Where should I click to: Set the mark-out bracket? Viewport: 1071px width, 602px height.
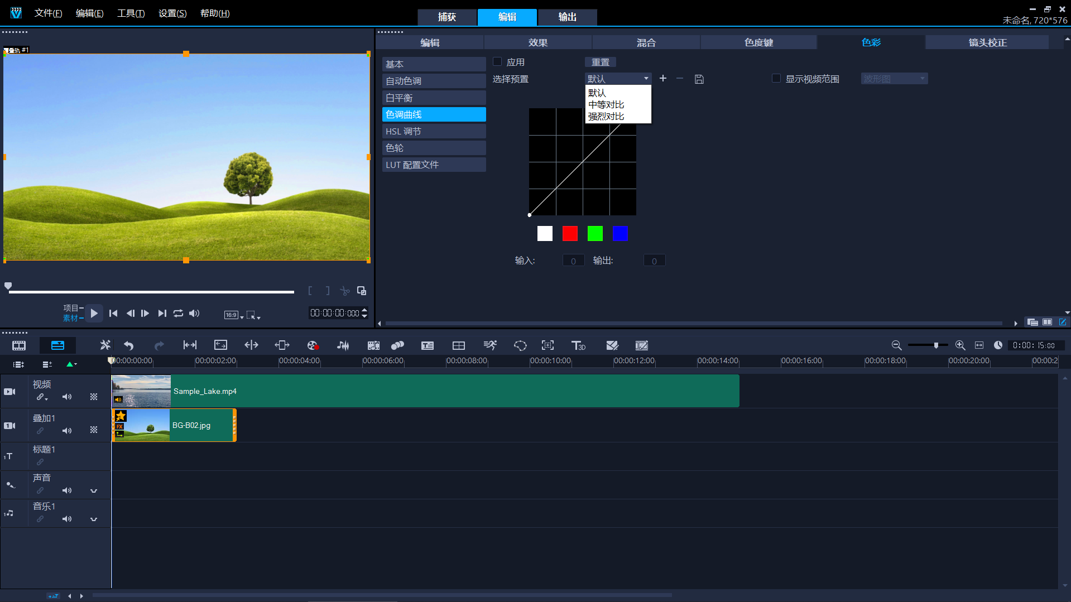point(328,291)
